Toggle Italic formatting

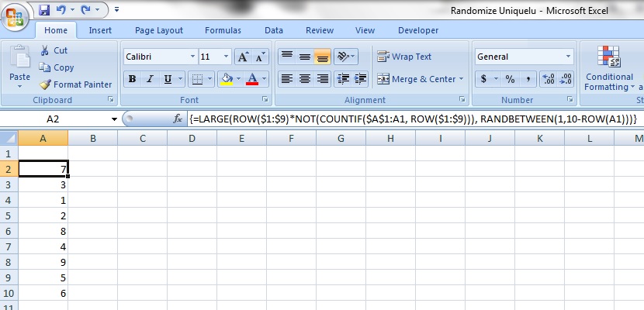[149, 79]
